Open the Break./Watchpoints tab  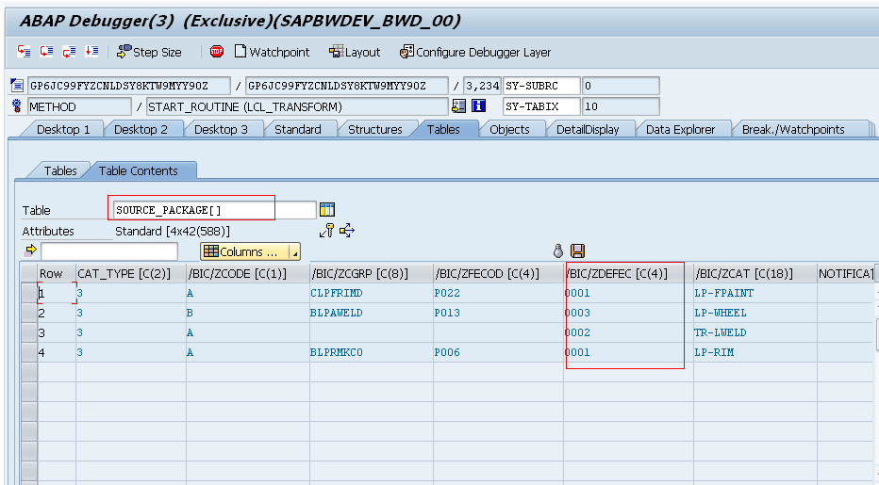click(793, 129)
